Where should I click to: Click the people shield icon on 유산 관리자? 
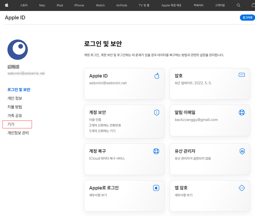pyautogui.click(x=242, y=151)
